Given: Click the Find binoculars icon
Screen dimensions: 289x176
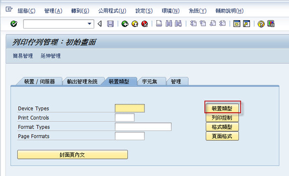Looking at the screenshot, I should [169, 24].
